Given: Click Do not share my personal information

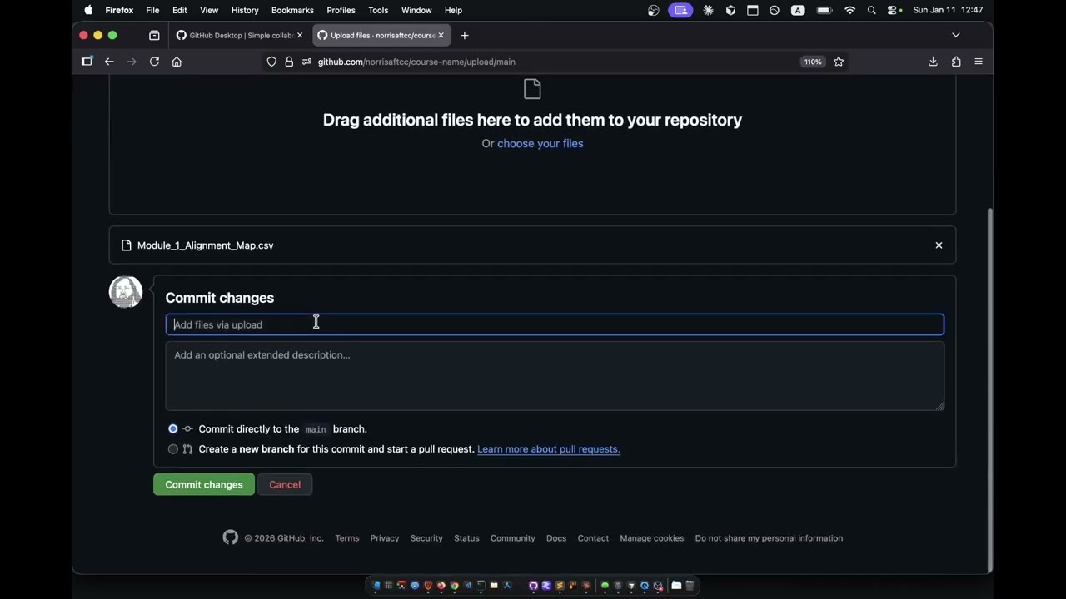Looking at the screenshot, I should coord(769,538).
